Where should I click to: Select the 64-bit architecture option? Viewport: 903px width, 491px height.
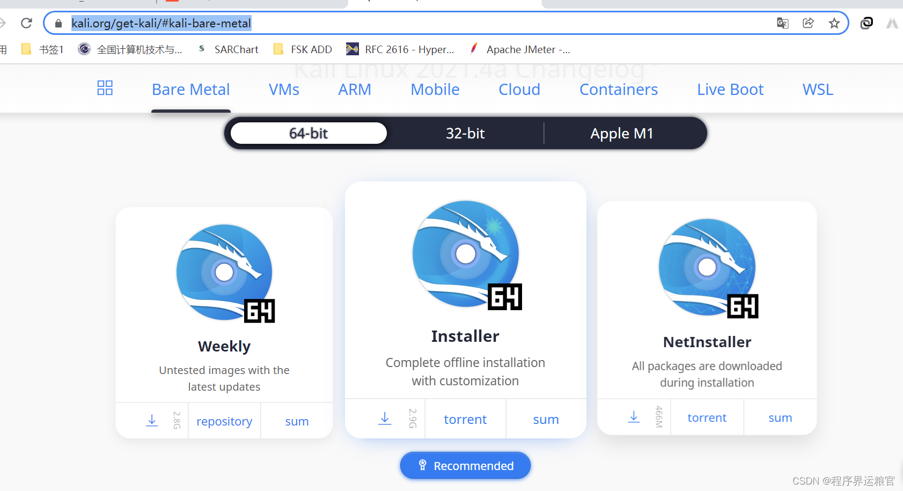309,133
